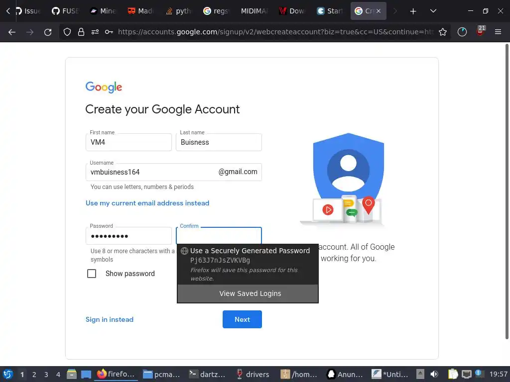Open the *Unti editor taskbar window
The image size is (510, 382).
coord(390,374)
